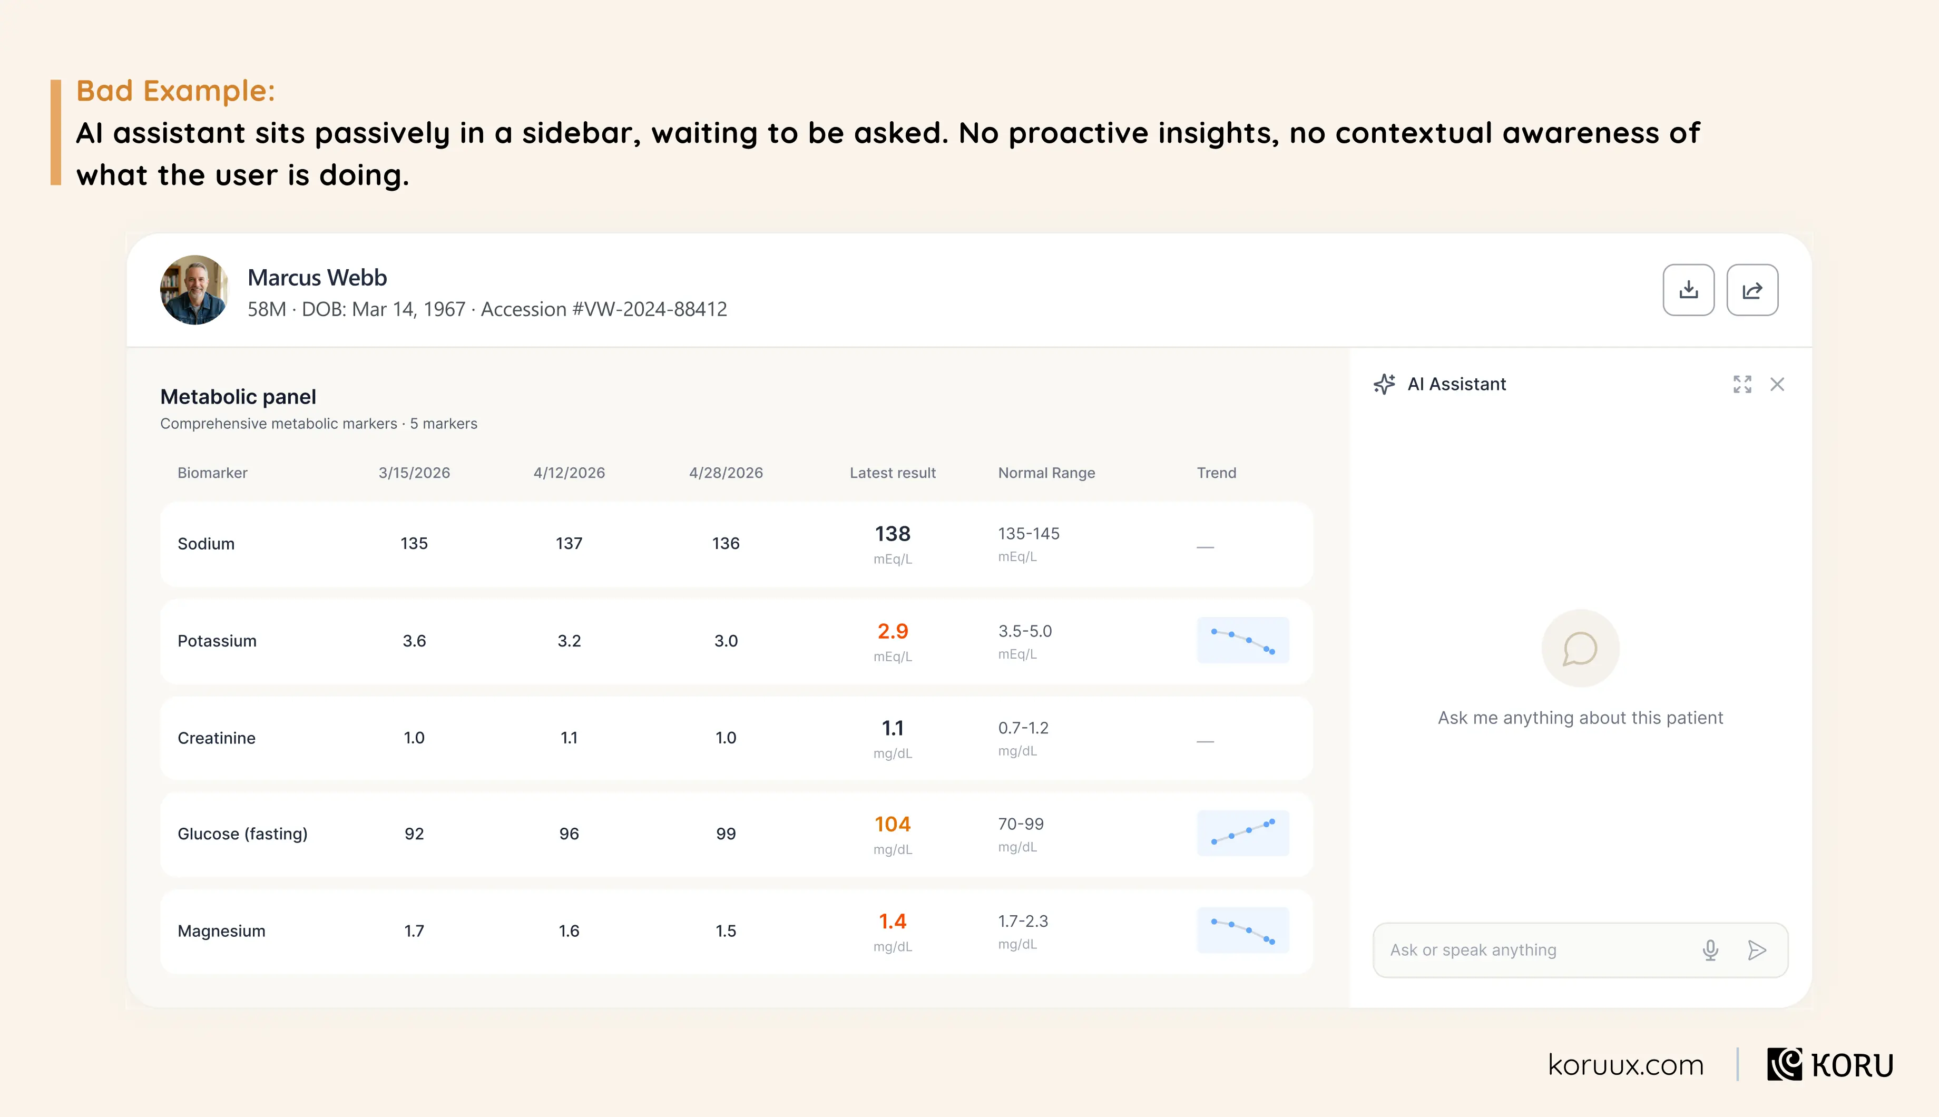Expand the AI Assistant panel
Screen dimensions: 1939x1117
(x=1742, y=384)
